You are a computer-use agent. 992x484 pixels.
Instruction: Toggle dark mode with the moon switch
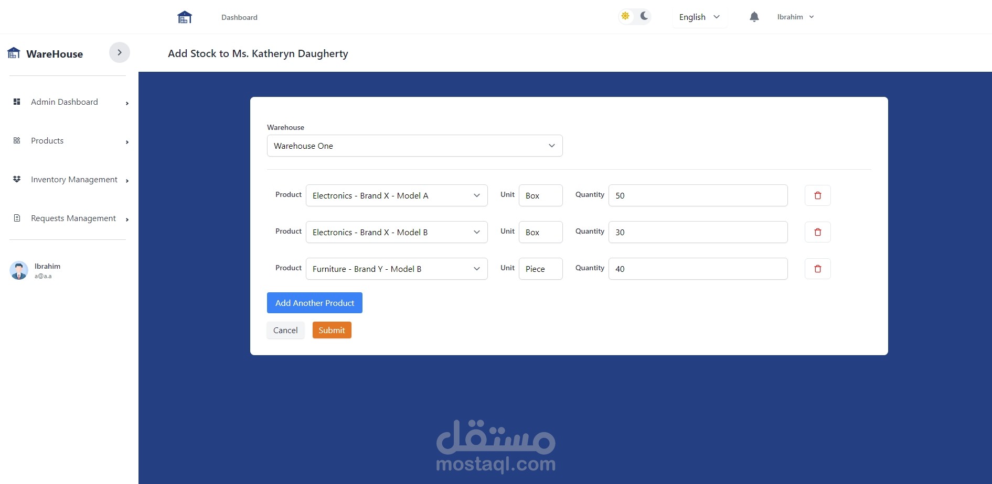(644, 16)
